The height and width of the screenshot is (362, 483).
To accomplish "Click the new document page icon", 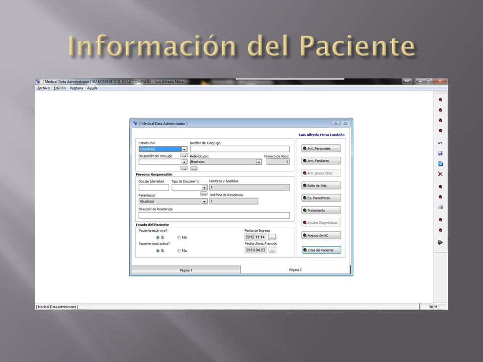I will (x=440, y=164).
